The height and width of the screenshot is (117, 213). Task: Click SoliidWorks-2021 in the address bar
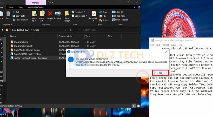point(21,30)
